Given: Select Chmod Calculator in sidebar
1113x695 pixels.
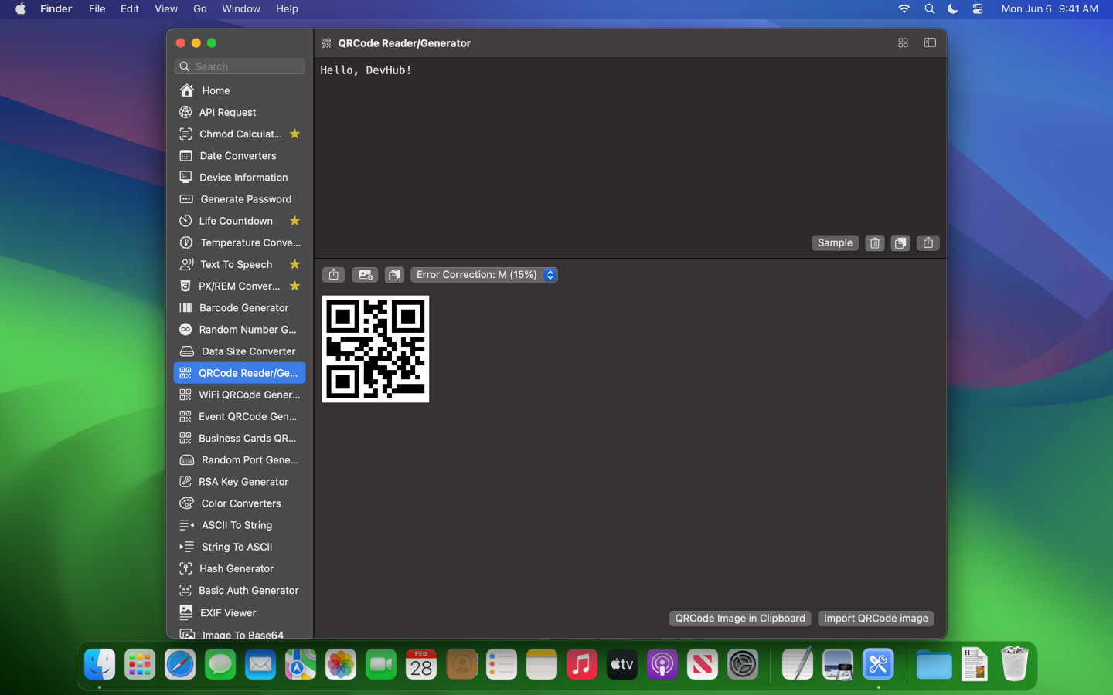Looking at the screenshot, I should [x=240, y=134].
